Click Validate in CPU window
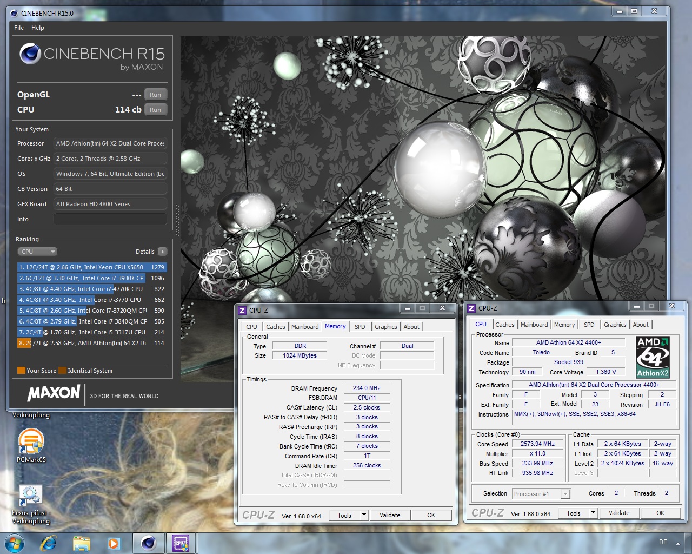Screen dimensions: 692x554 (619, 513)
